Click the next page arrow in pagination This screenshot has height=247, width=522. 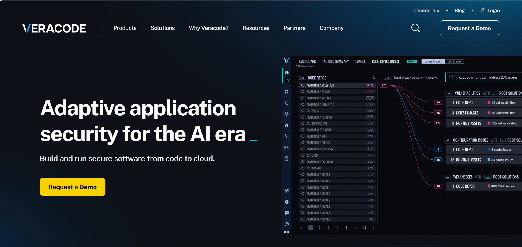pos(373,228)
